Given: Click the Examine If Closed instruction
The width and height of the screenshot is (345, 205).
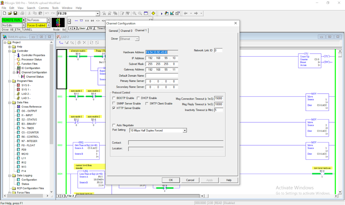Looking at the screenshot, I should pos(87,21).
